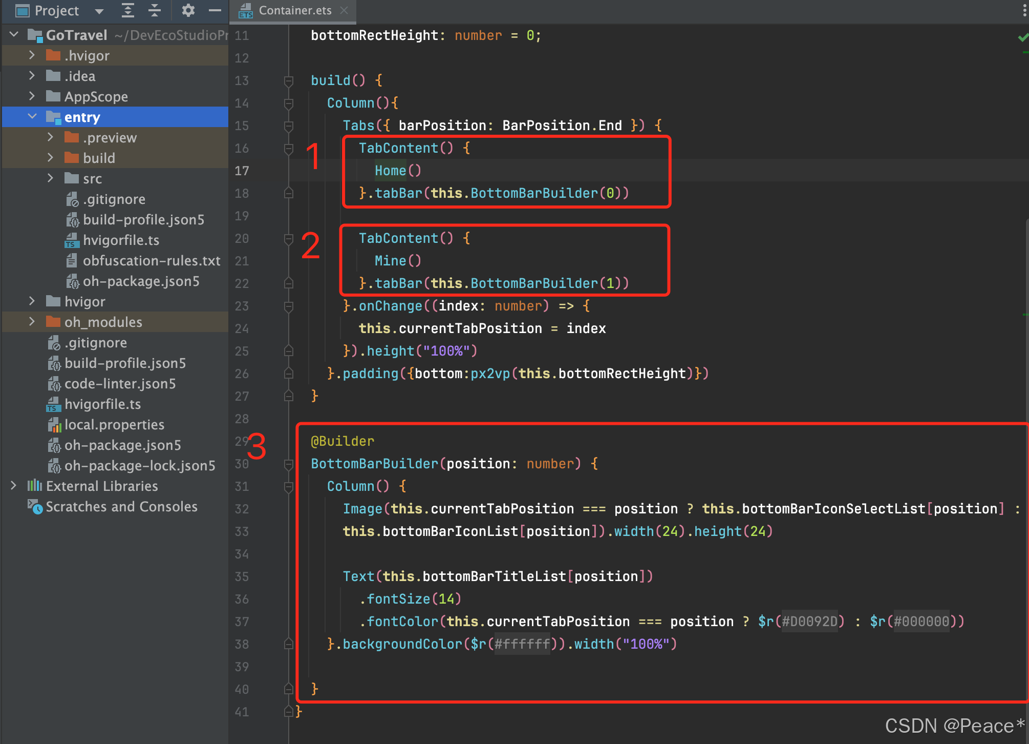The image size is (1029, 744).
Task: Toggle fold marker on line 30 BottomBarBuilder
Action: point(289,464)
